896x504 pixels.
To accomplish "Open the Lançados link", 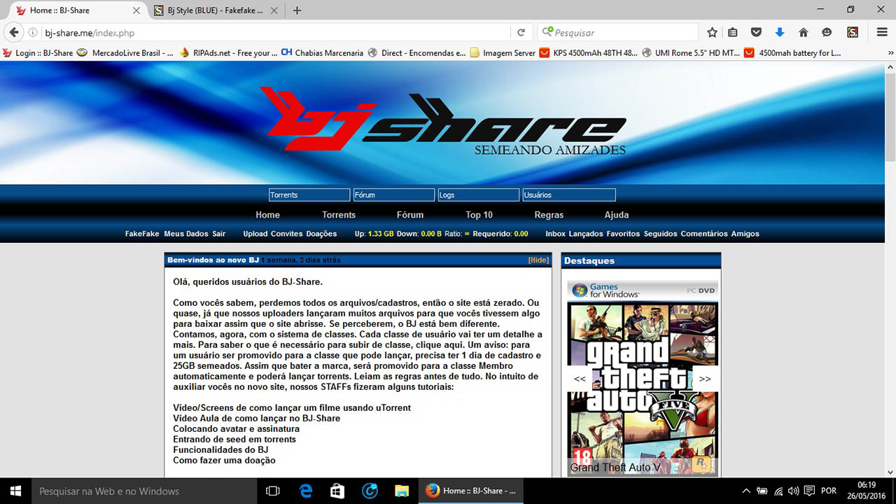I will [x=587, y=234].
